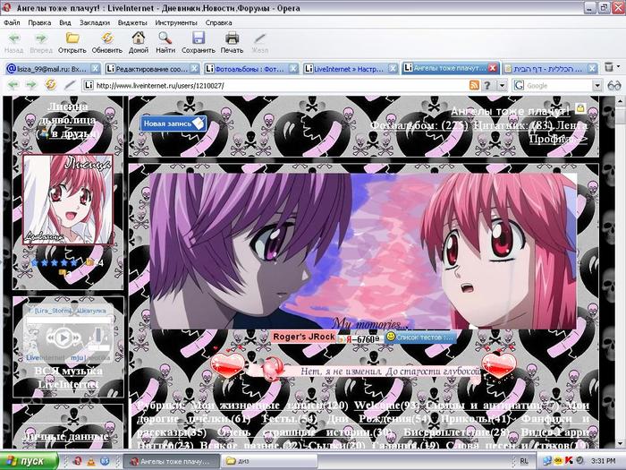This screenshot has width=626, height=470.
Task: Click the glasses view mode icon
Action: pos(614,86)
